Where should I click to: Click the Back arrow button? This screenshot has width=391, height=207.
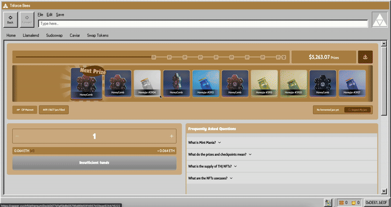pos(10,20)
